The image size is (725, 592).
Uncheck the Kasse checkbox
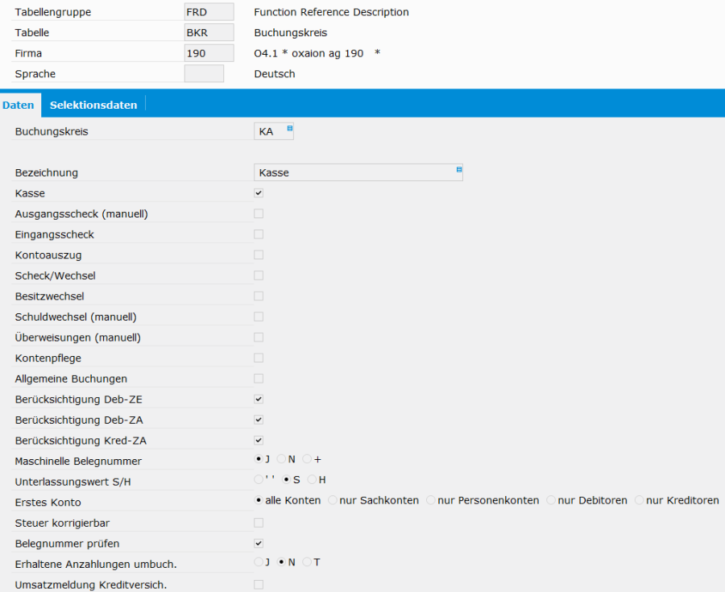click(x=259, y=193)
